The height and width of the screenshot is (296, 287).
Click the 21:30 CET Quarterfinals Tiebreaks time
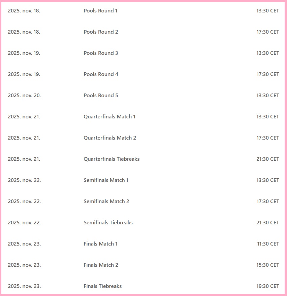click(x=267, y=159)
